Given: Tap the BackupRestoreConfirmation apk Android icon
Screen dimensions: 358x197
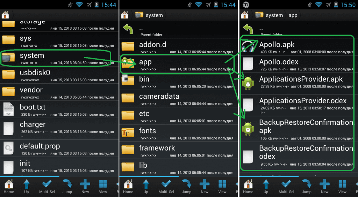Looking at the screenshot, I should pyautogui.click(x=248, y=129).
